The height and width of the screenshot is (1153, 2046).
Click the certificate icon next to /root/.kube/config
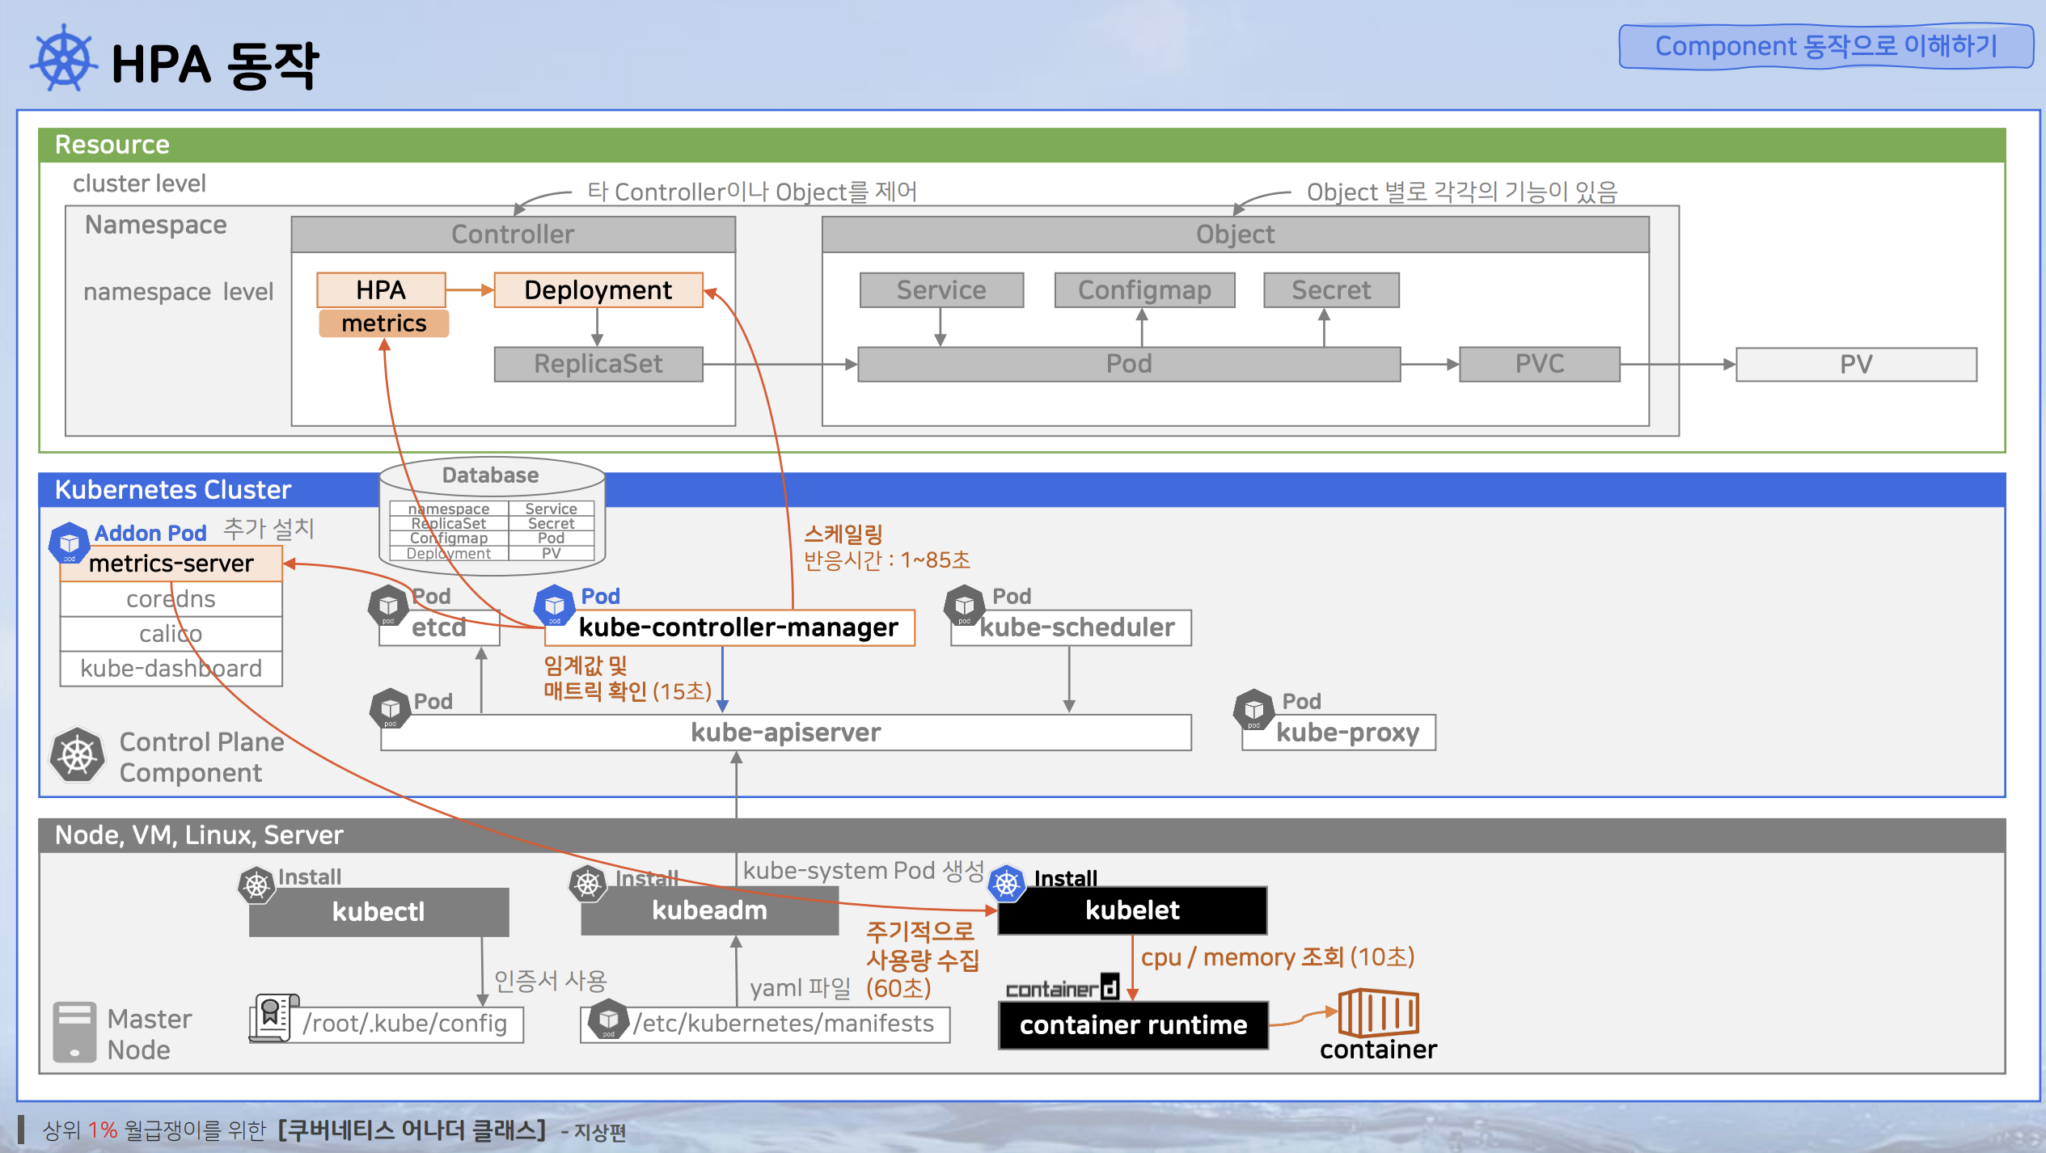[273, 1017]
